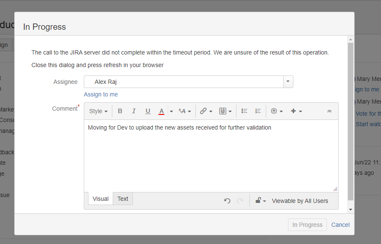This screenshot has height=244, width=381.
Task: Confirm the In Progress transition
Action: [307, 225]
